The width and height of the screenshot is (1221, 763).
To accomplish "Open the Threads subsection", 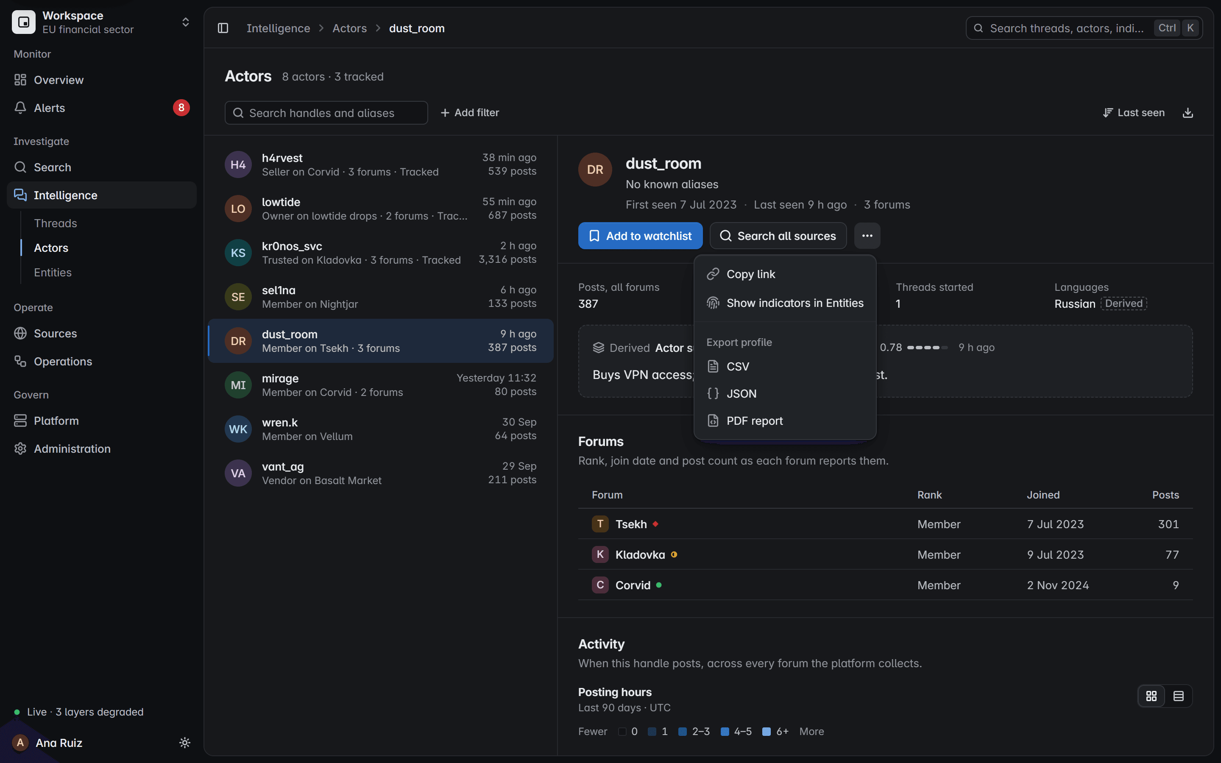I will click(56, 223).
